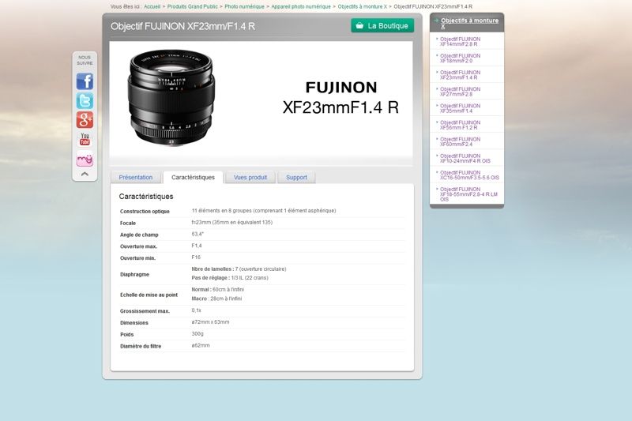Click the shopping basket icon in La Boutique
The width and height of the screenshot is (632, 421).
click(359, 25)
